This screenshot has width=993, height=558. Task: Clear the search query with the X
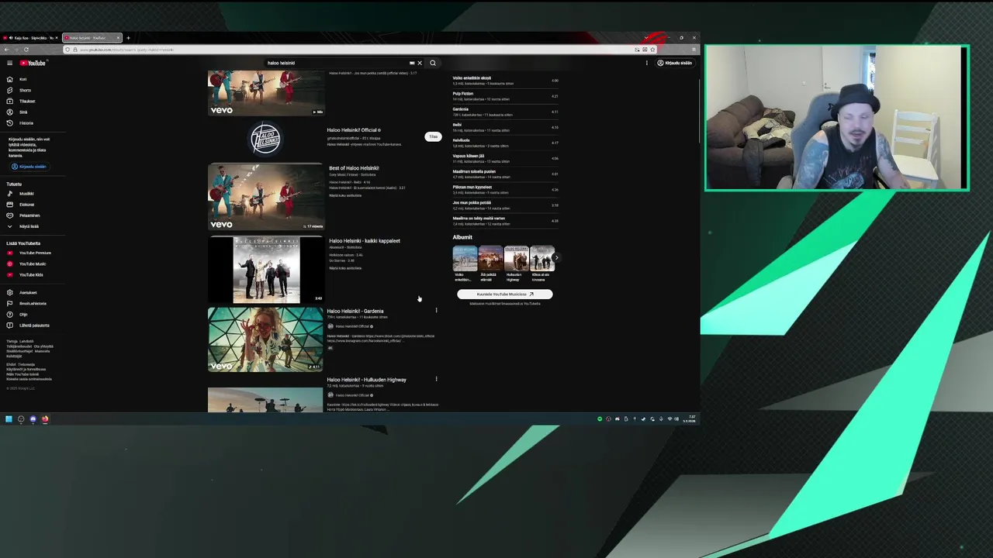click(420, 63)
